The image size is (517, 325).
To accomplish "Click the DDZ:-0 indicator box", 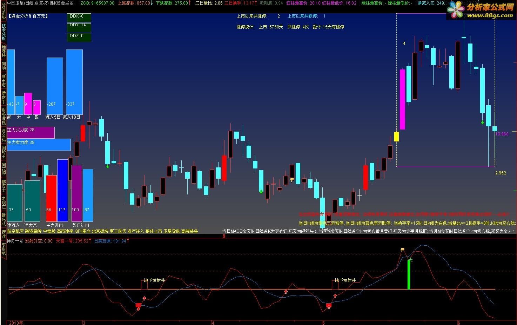I will click(x=79, y=37).
